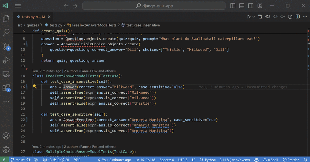Open code lens above MultipleChoiceAnswerModelTests class
The width and height of the screenshot is (310, 162).
(74, 146)
